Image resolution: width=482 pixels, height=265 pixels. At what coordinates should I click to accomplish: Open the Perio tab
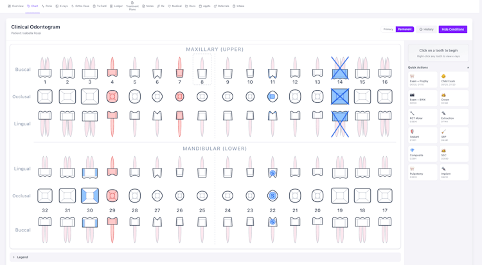tap(47, 6)
